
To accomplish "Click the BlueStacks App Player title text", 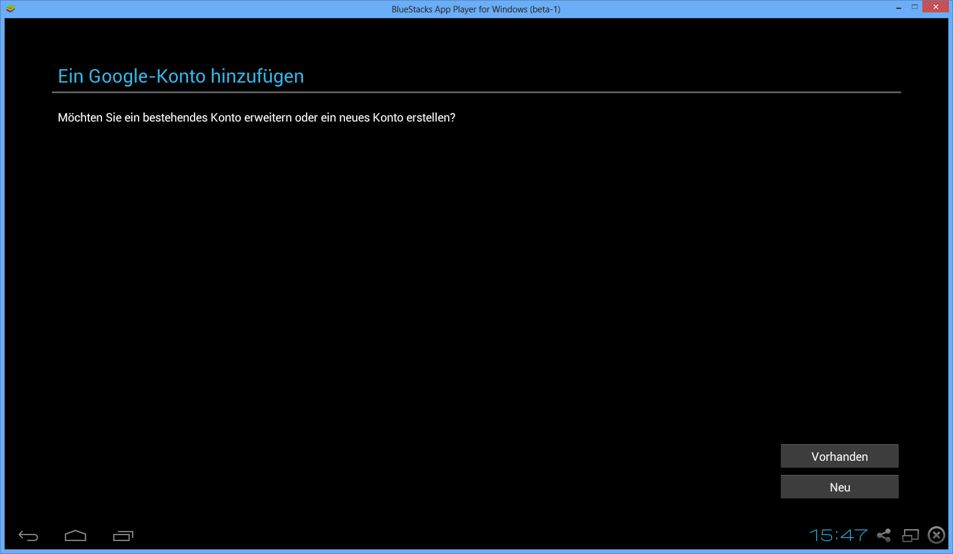I will (476, 9).
